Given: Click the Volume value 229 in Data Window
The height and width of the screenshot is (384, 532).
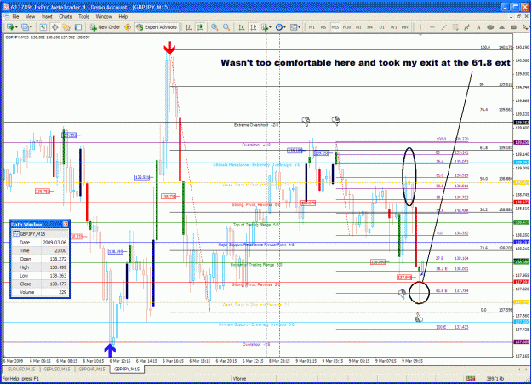Looking at the screenshot, I should (62, 292).
